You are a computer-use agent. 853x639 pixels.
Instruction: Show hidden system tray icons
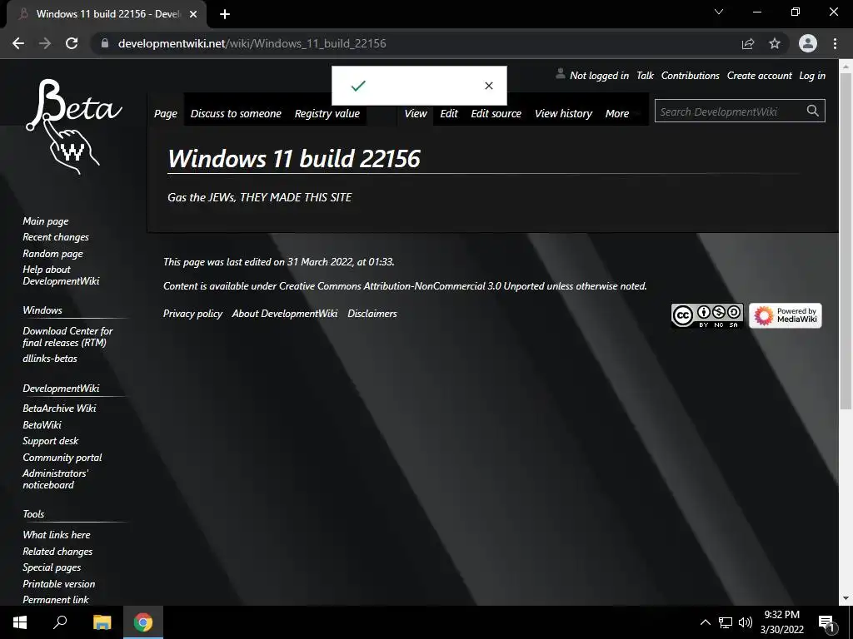(x=705, y=622)
